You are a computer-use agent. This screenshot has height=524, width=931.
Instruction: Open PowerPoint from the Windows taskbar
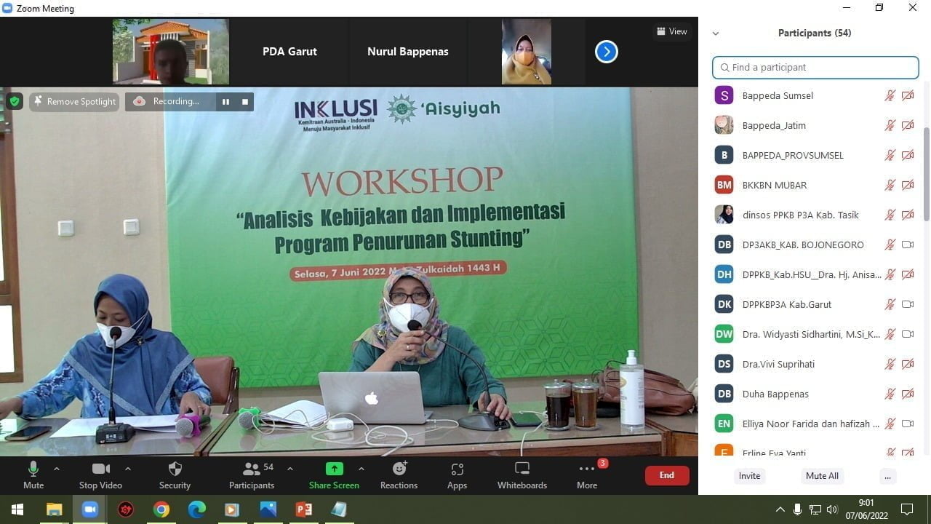(x=303, y=509)
